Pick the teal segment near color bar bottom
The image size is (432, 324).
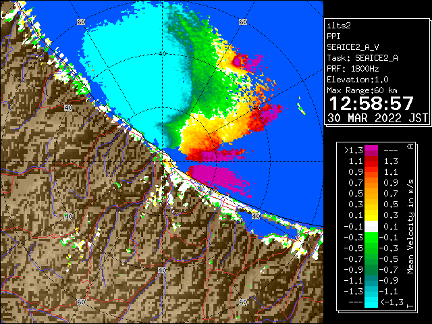371,281
